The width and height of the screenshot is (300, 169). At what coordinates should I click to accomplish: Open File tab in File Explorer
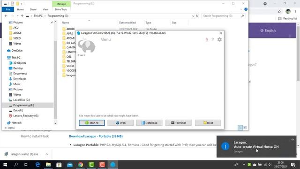pos(8,9)
